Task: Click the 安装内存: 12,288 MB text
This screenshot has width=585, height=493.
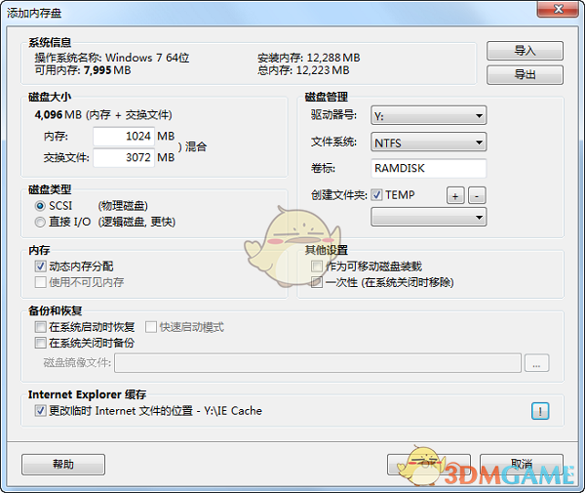Action: [308, 58]
